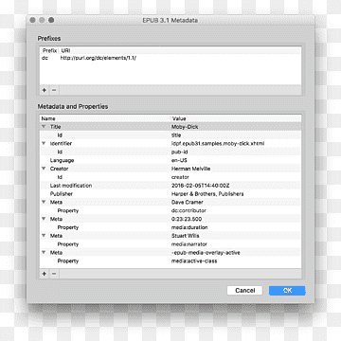Collapse the Meta row for Stuart Wills

[x=44, y=236]
